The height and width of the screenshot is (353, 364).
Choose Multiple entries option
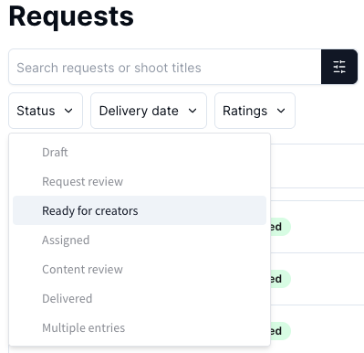click(140, 327)
